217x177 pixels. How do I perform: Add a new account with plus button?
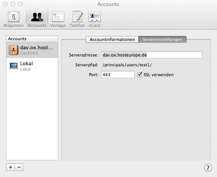tap(11, 167)
